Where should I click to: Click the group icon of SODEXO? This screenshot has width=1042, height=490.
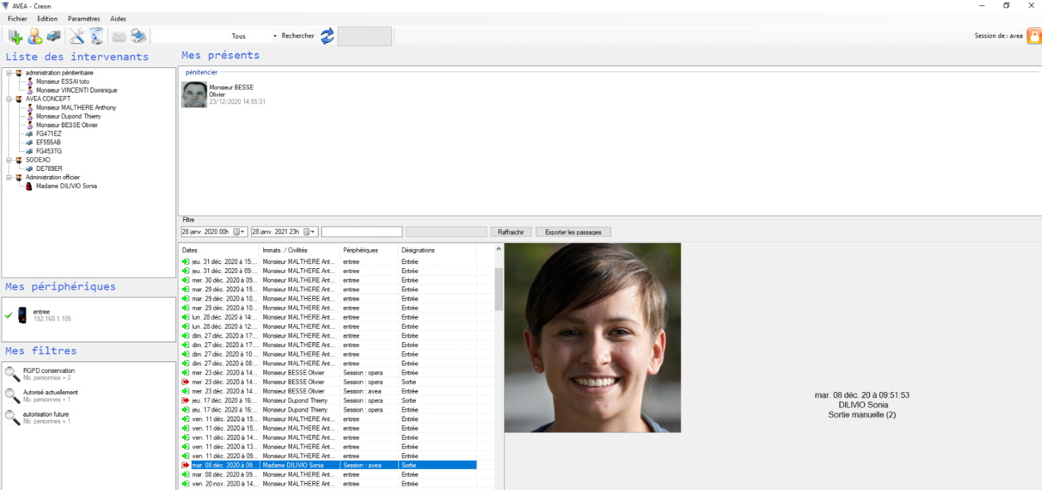click(x=19, y=160)
